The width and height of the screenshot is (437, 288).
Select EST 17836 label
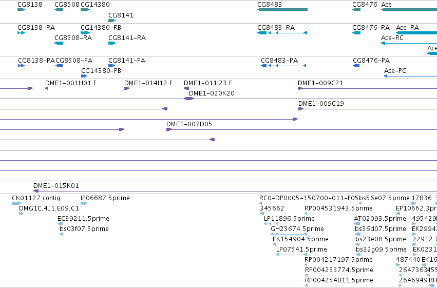coord(422,198)
